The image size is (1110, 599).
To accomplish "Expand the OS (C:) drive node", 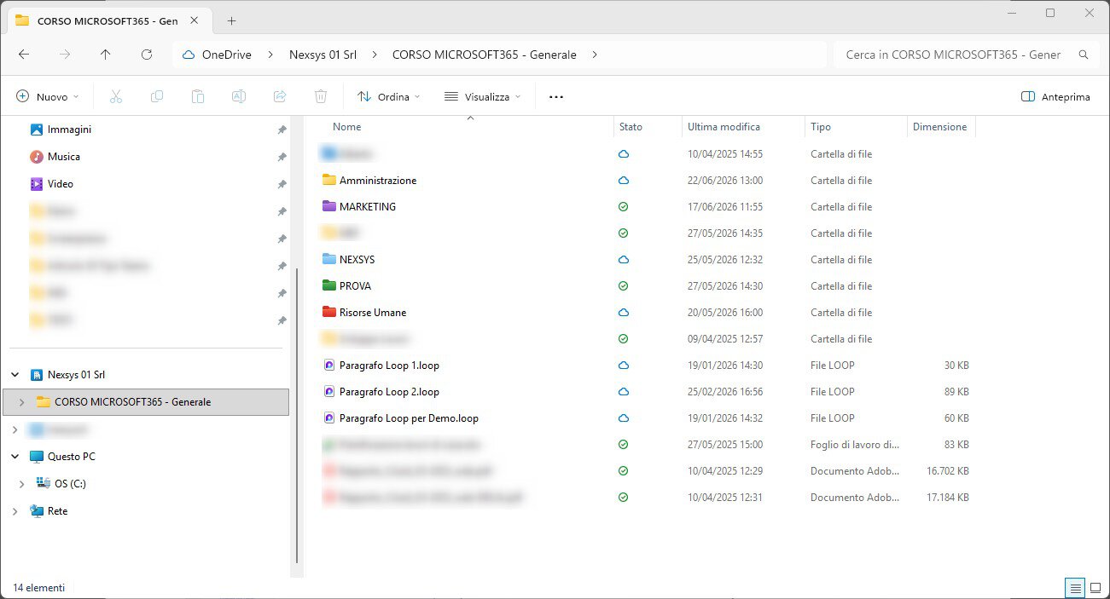I will pos(22,484).
